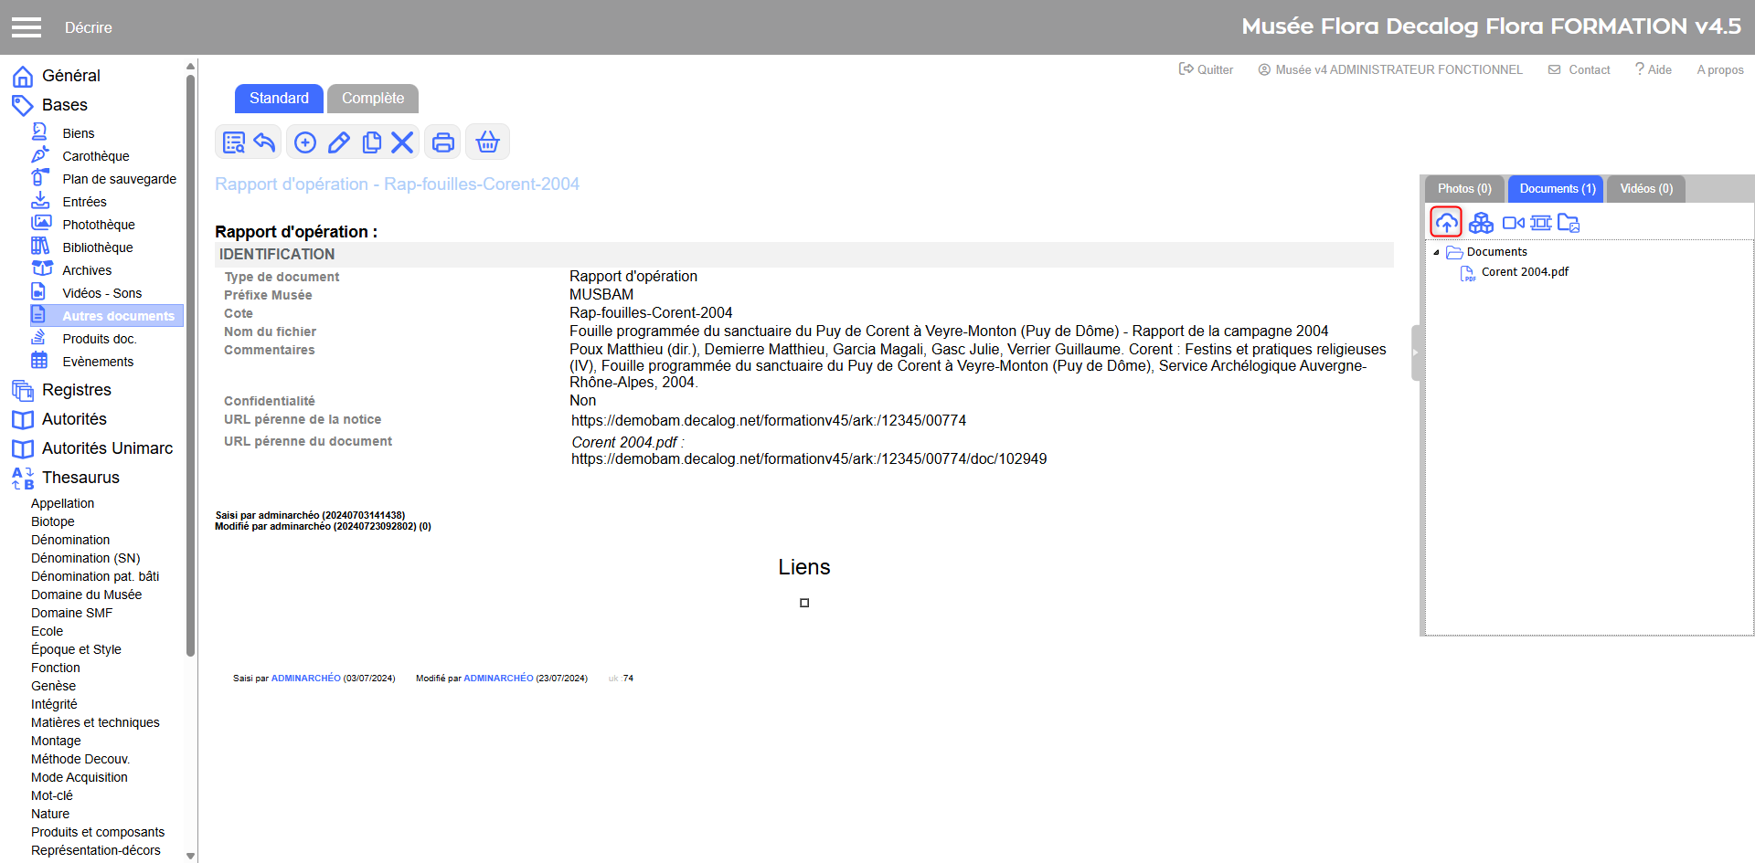Click the folder-with-image icon in media panel
The height and width of the screenshot is (863, 1755).
click(1569, 223)
